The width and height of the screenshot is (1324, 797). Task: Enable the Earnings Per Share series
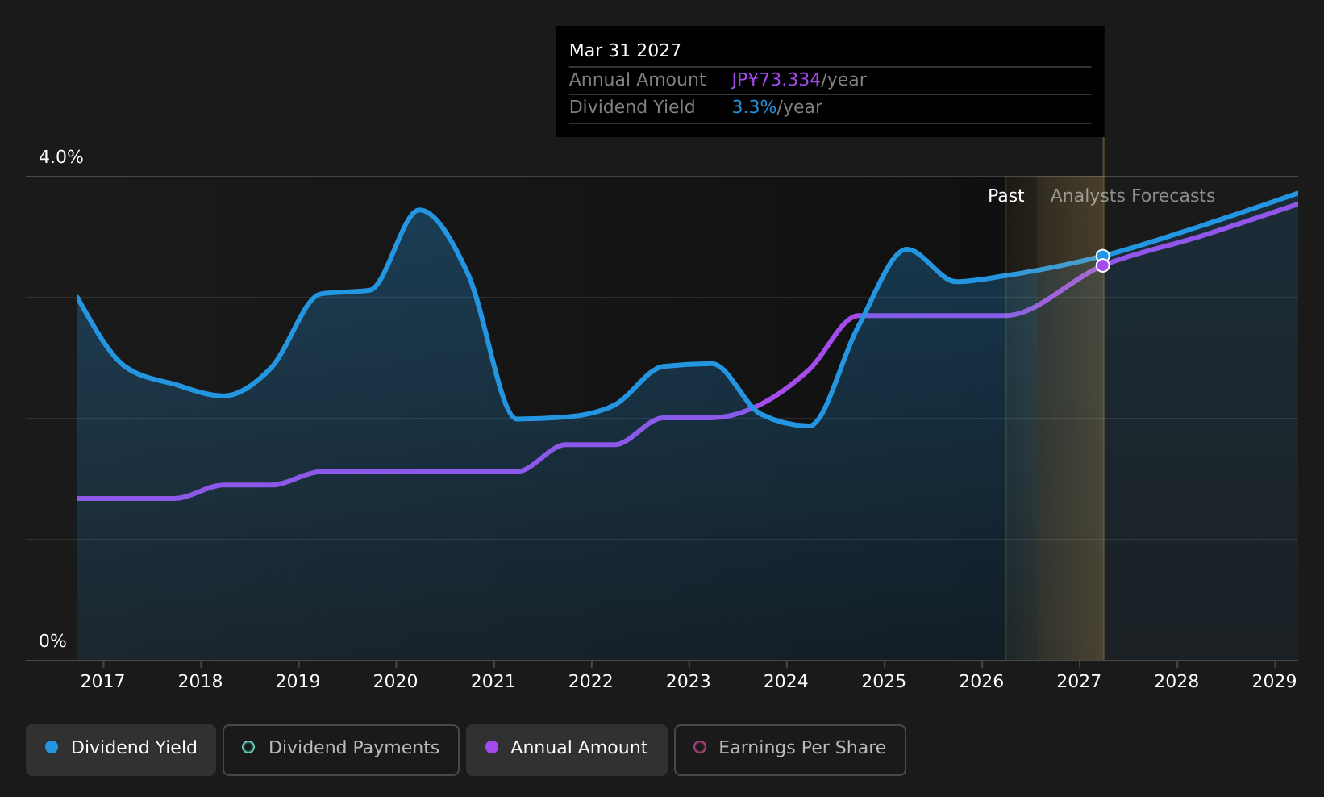(x=790, y=749)
